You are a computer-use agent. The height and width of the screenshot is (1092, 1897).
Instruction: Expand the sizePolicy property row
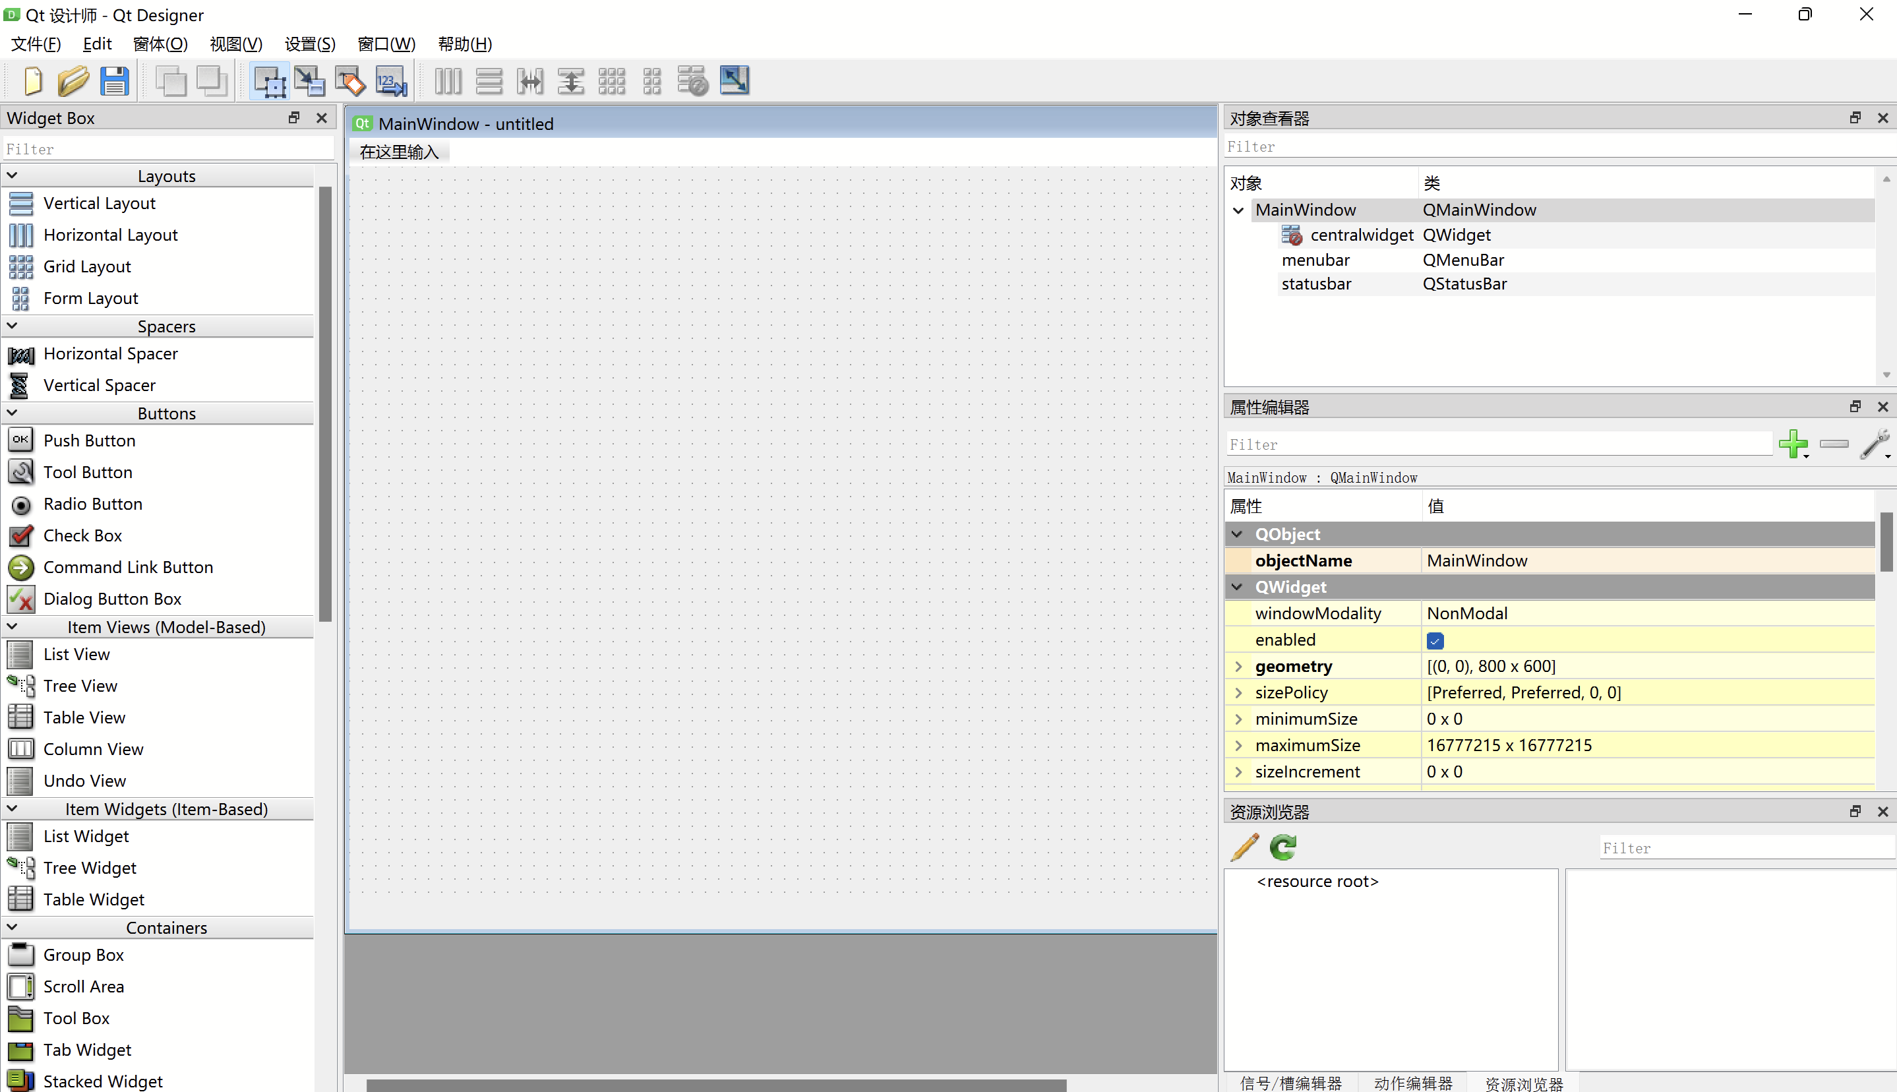[1238, 692]
